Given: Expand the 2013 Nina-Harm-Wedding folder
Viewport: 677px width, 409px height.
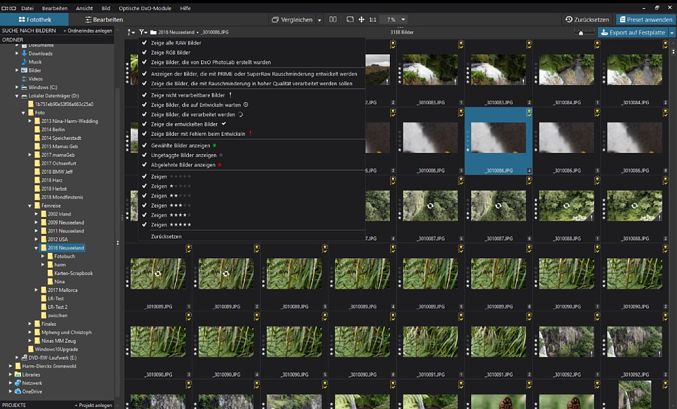Looking at the screenshot, I should coord(30,121).
